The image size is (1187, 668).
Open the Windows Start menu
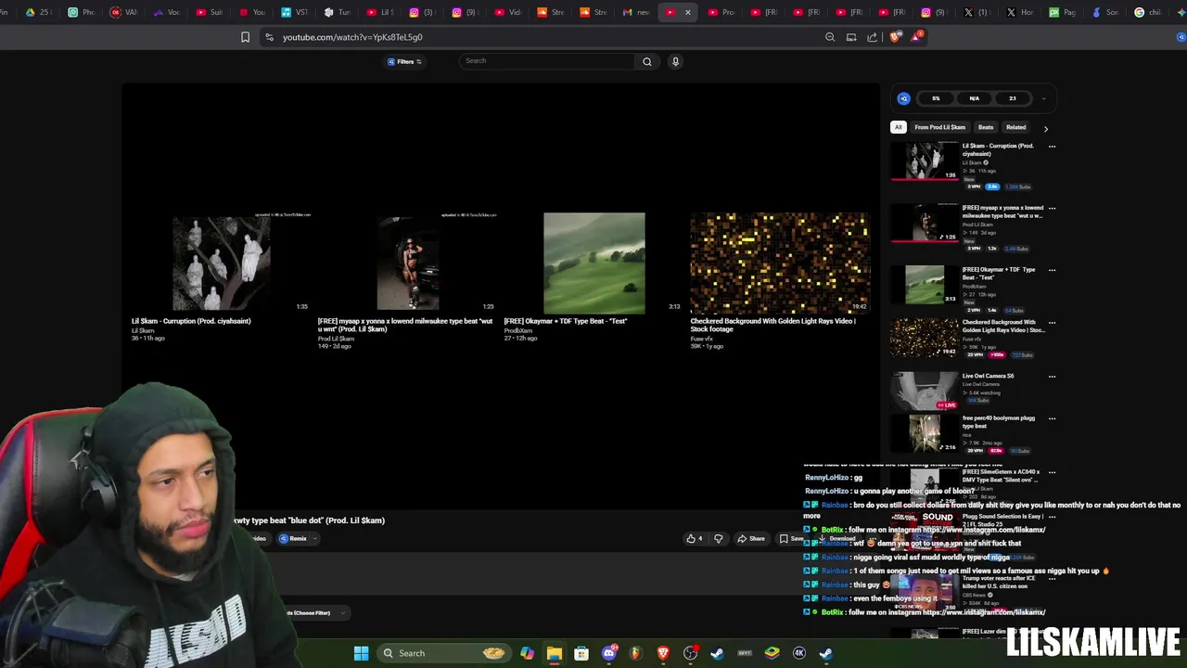[362, 653]
